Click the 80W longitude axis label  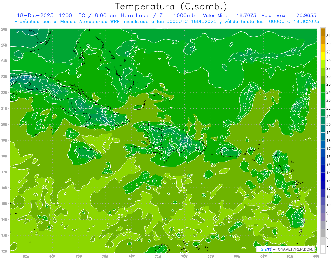point(52,256)
